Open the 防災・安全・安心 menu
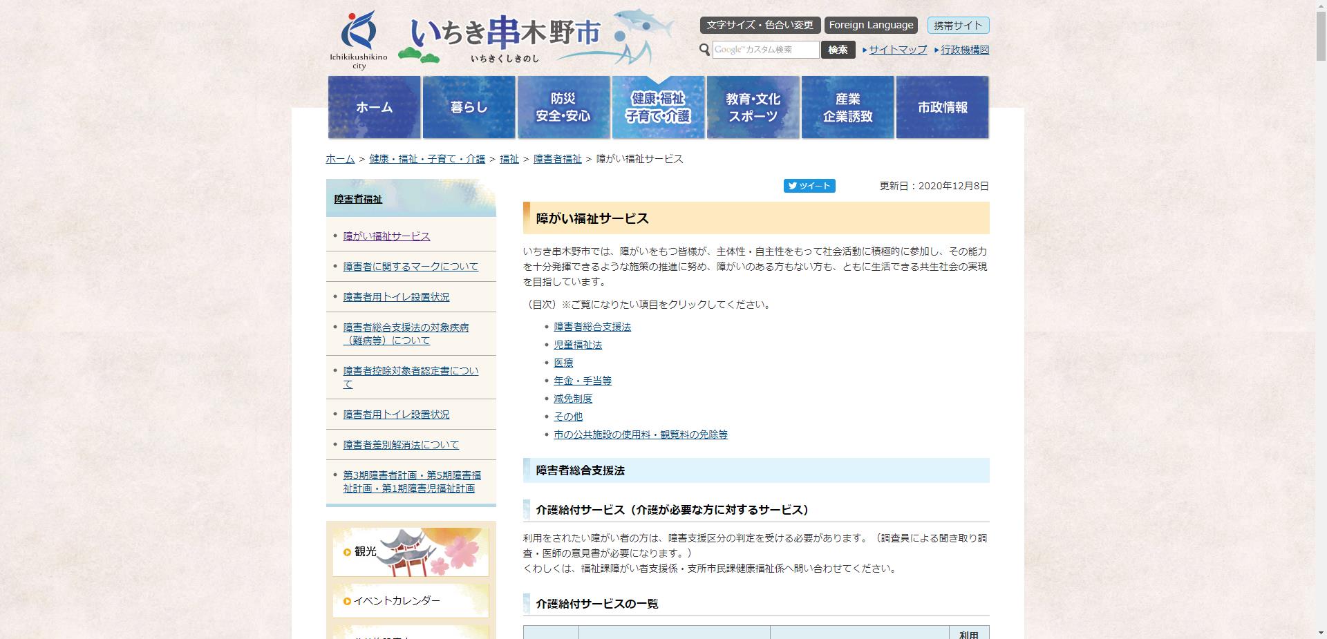 (x=563, y=107)
